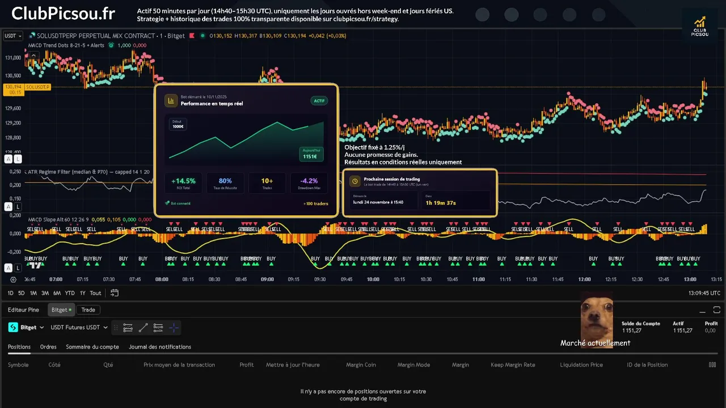Select the YTD time range
This screenshot has height=408, width=726.
pos(70,293)
